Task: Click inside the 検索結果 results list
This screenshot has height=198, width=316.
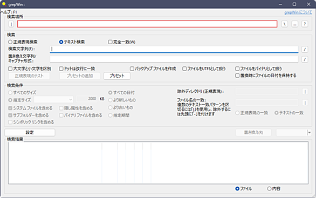Action: (x=158, y=163)
